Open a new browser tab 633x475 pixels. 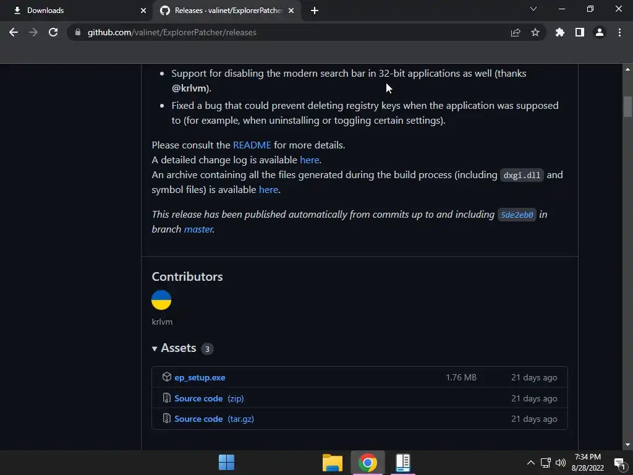coord(315,11)
